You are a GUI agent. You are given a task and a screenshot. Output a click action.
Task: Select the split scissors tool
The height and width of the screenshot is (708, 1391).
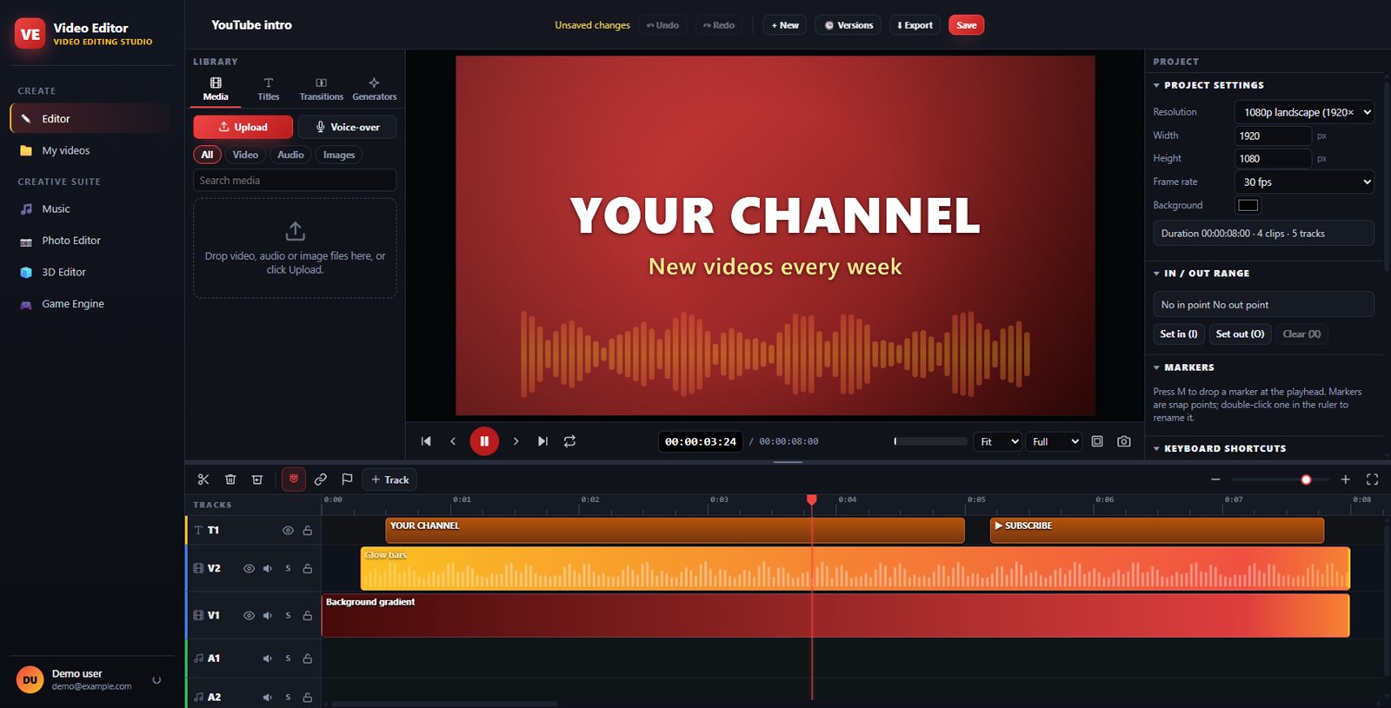pyautogui.click(x=203, y=480)
